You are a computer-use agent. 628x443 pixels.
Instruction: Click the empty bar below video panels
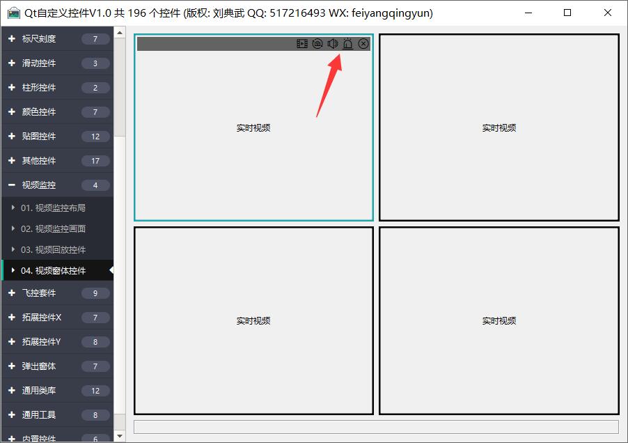[376, 426]
